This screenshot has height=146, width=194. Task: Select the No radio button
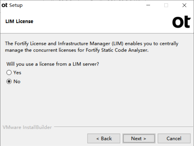(x=9, y=82)
